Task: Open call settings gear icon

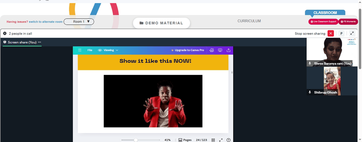Action: 5,33
